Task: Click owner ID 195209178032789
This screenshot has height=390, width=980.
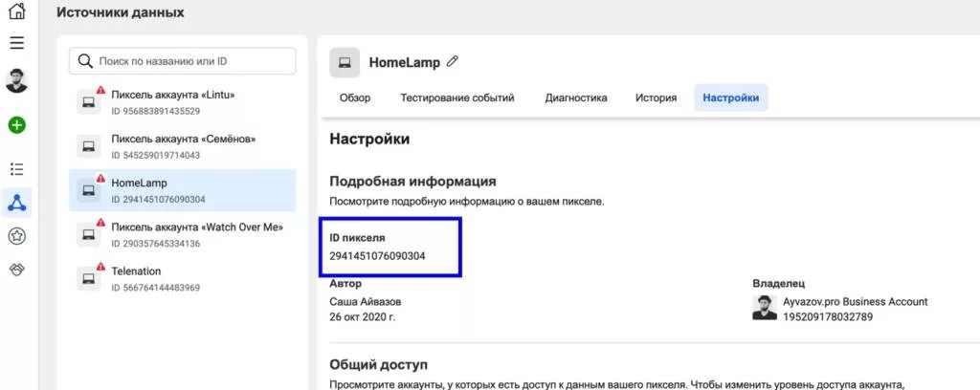Action: [x=828, y=317]
